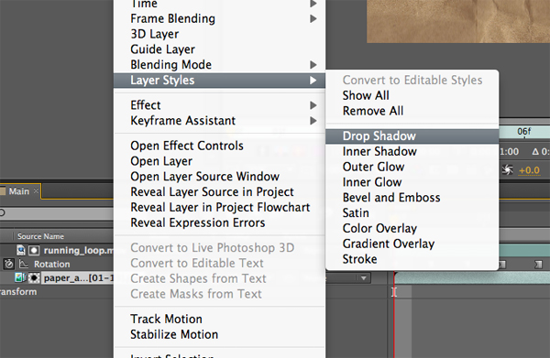The image size is (550, 358).
Task: Toggle the checkered mask box on paper_a layer
Action: click(x=34, y=278)
